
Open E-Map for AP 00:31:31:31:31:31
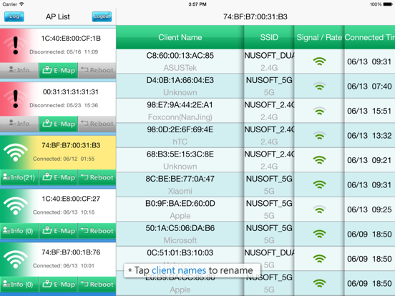click(59, 124)
